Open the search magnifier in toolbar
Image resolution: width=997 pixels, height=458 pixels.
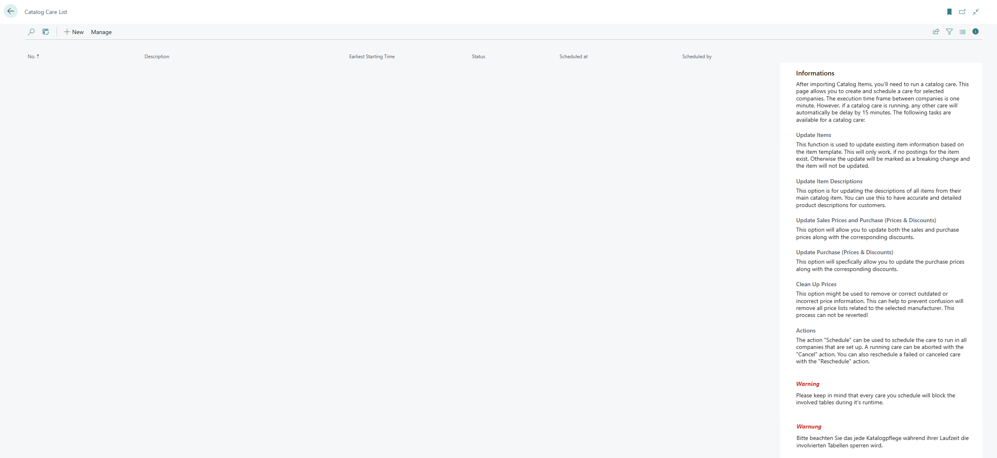pyautogui.click(x=31, y=32)
